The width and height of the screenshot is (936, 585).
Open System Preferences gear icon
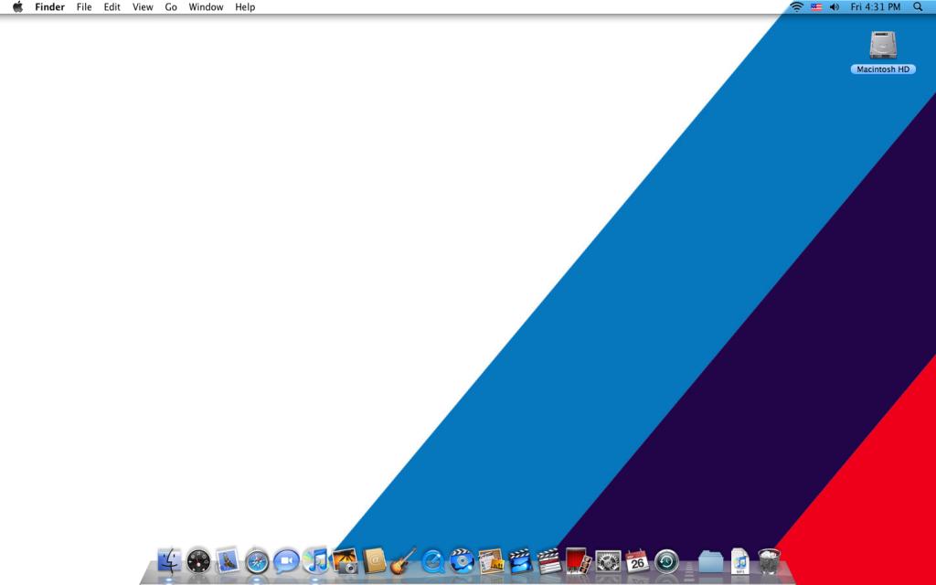pyautogui.click(x=608, y=560)
